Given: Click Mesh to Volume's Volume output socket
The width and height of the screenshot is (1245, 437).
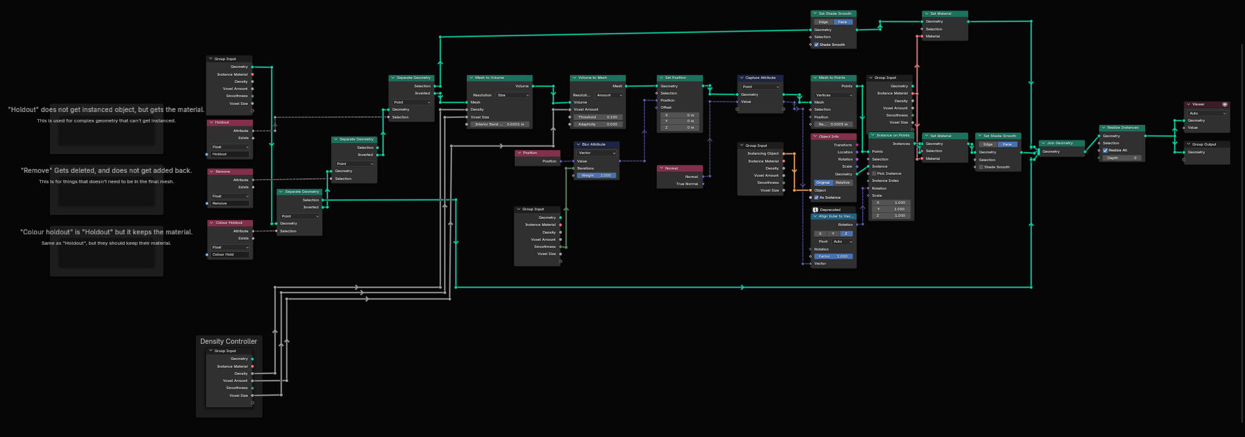Looking at the screenshot, I should (532, 86).
